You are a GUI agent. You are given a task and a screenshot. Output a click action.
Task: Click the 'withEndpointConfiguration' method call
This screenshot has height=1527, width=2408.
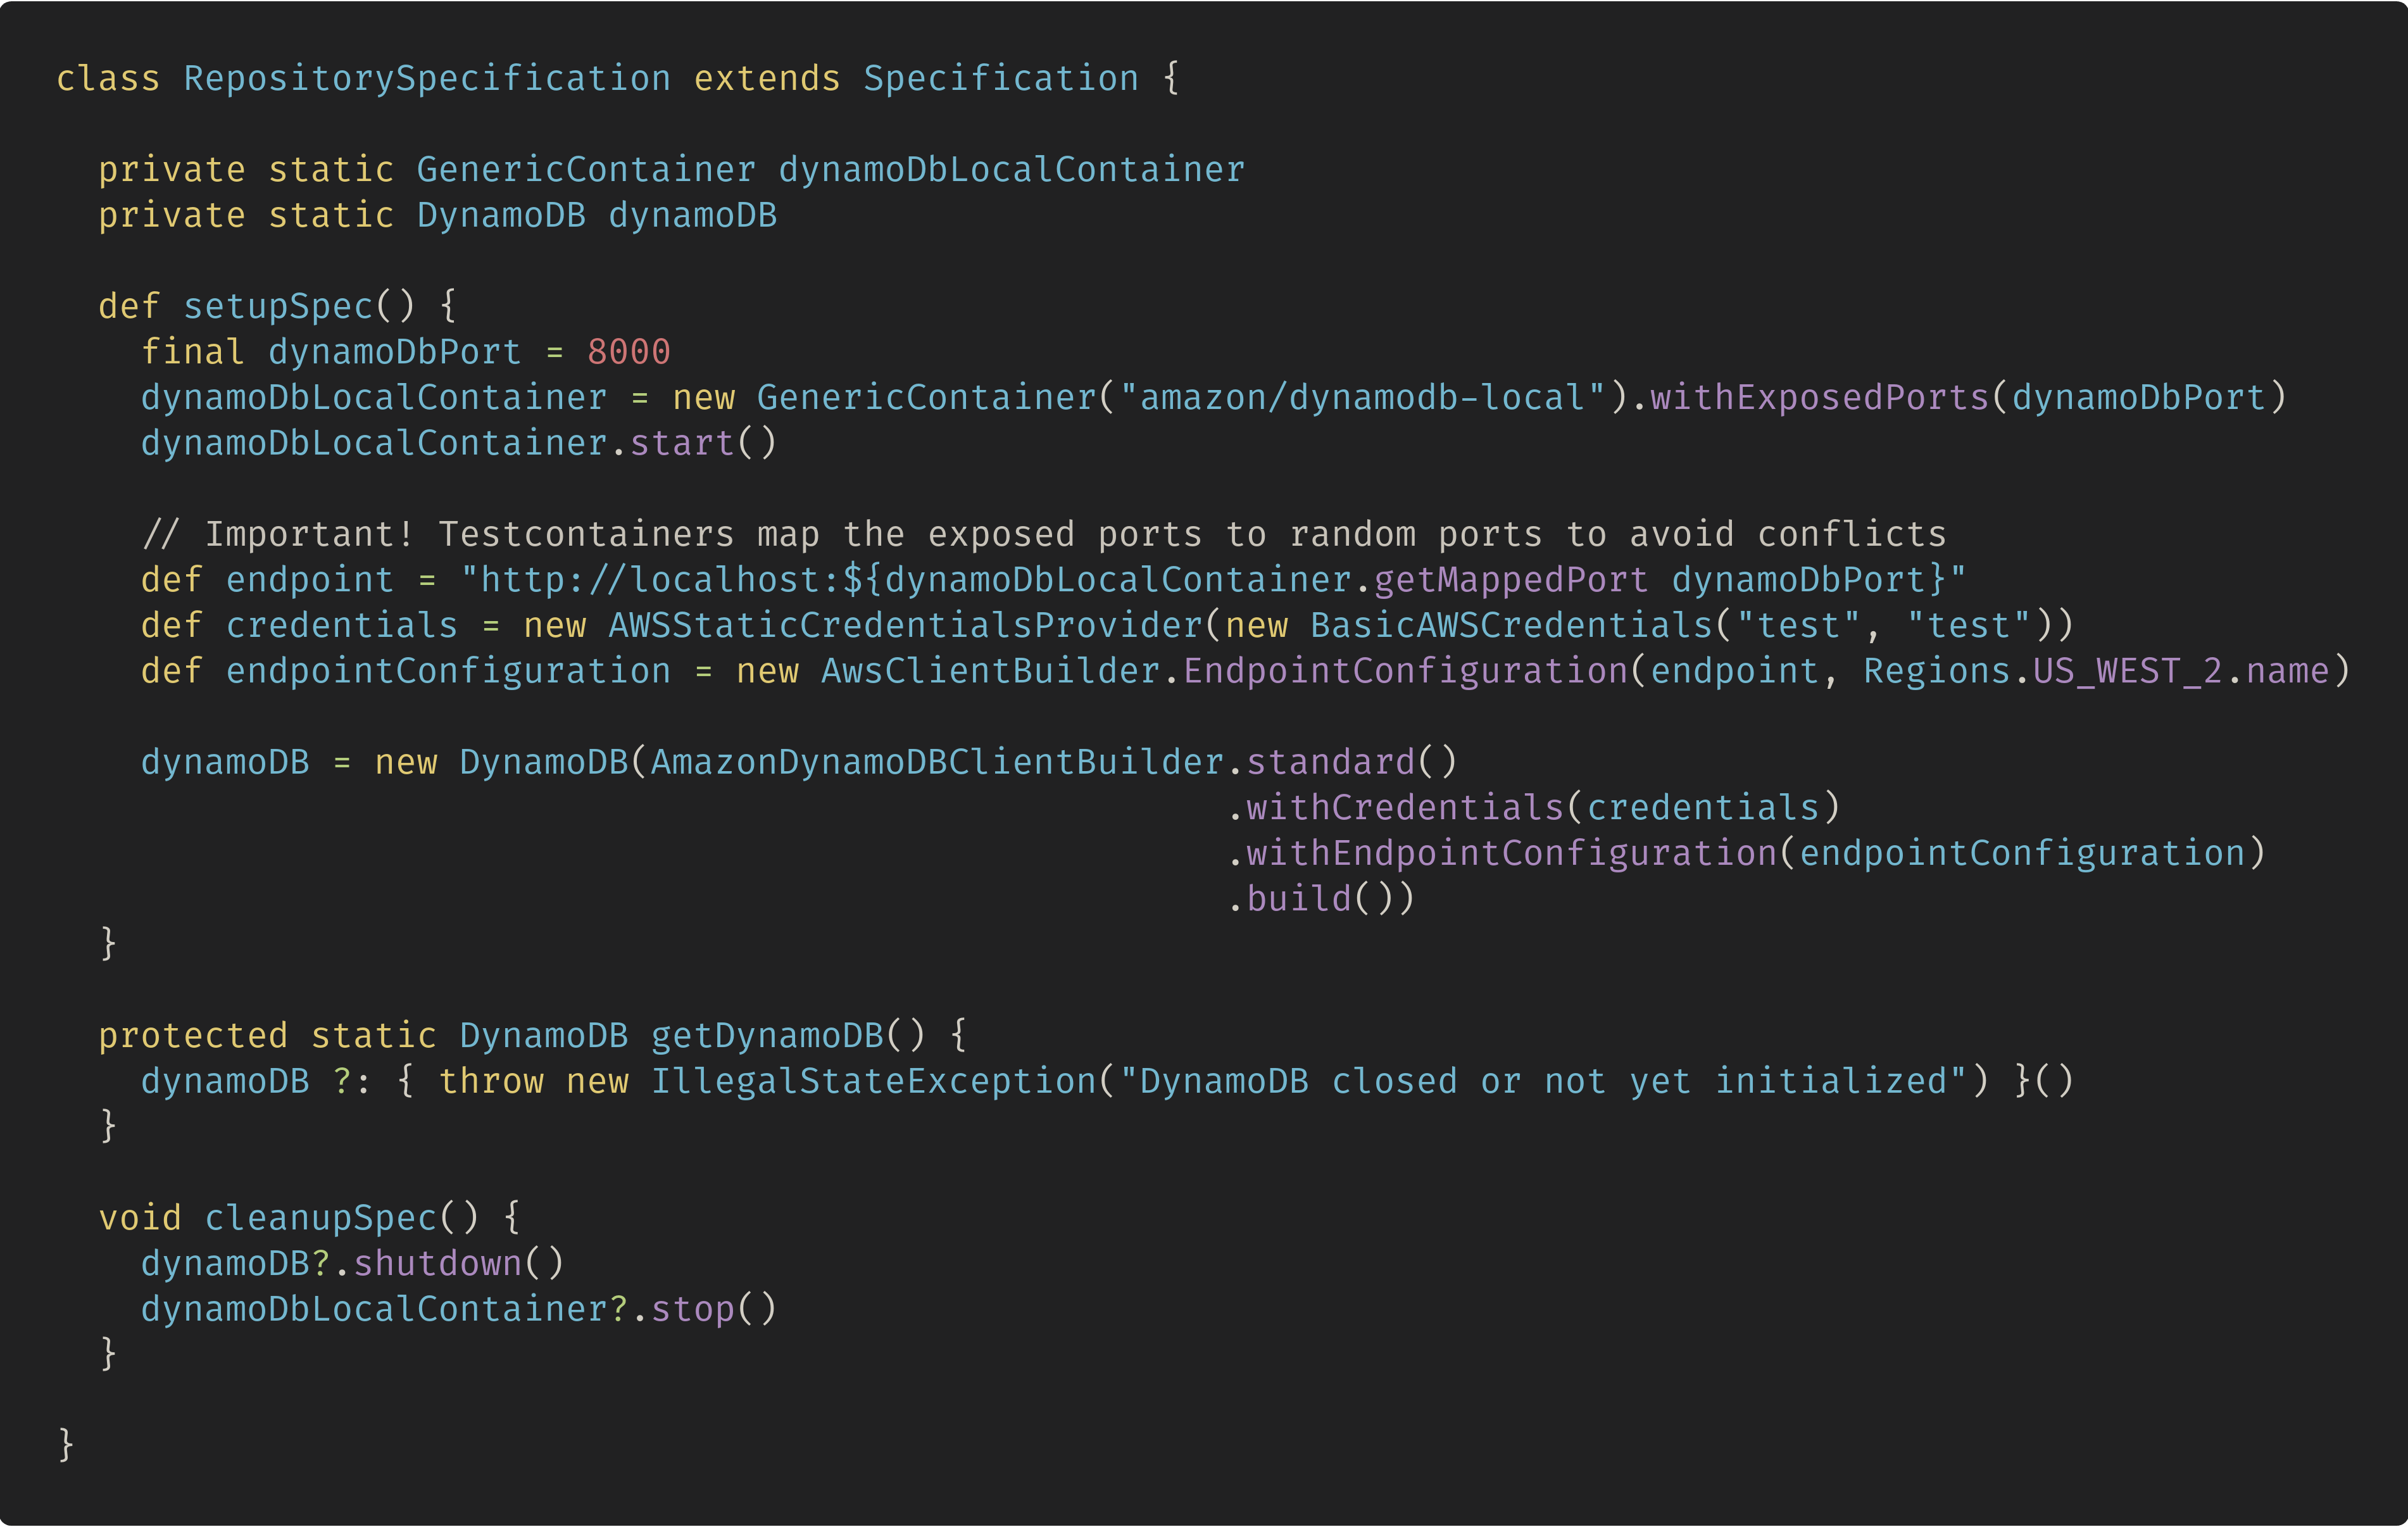click(x=1511, y=854)
